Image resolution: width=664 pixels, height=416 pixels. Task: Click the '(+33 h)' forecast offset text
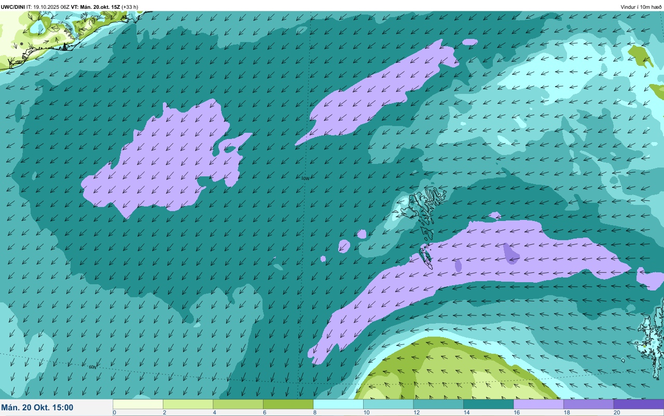tap(130, 7)
